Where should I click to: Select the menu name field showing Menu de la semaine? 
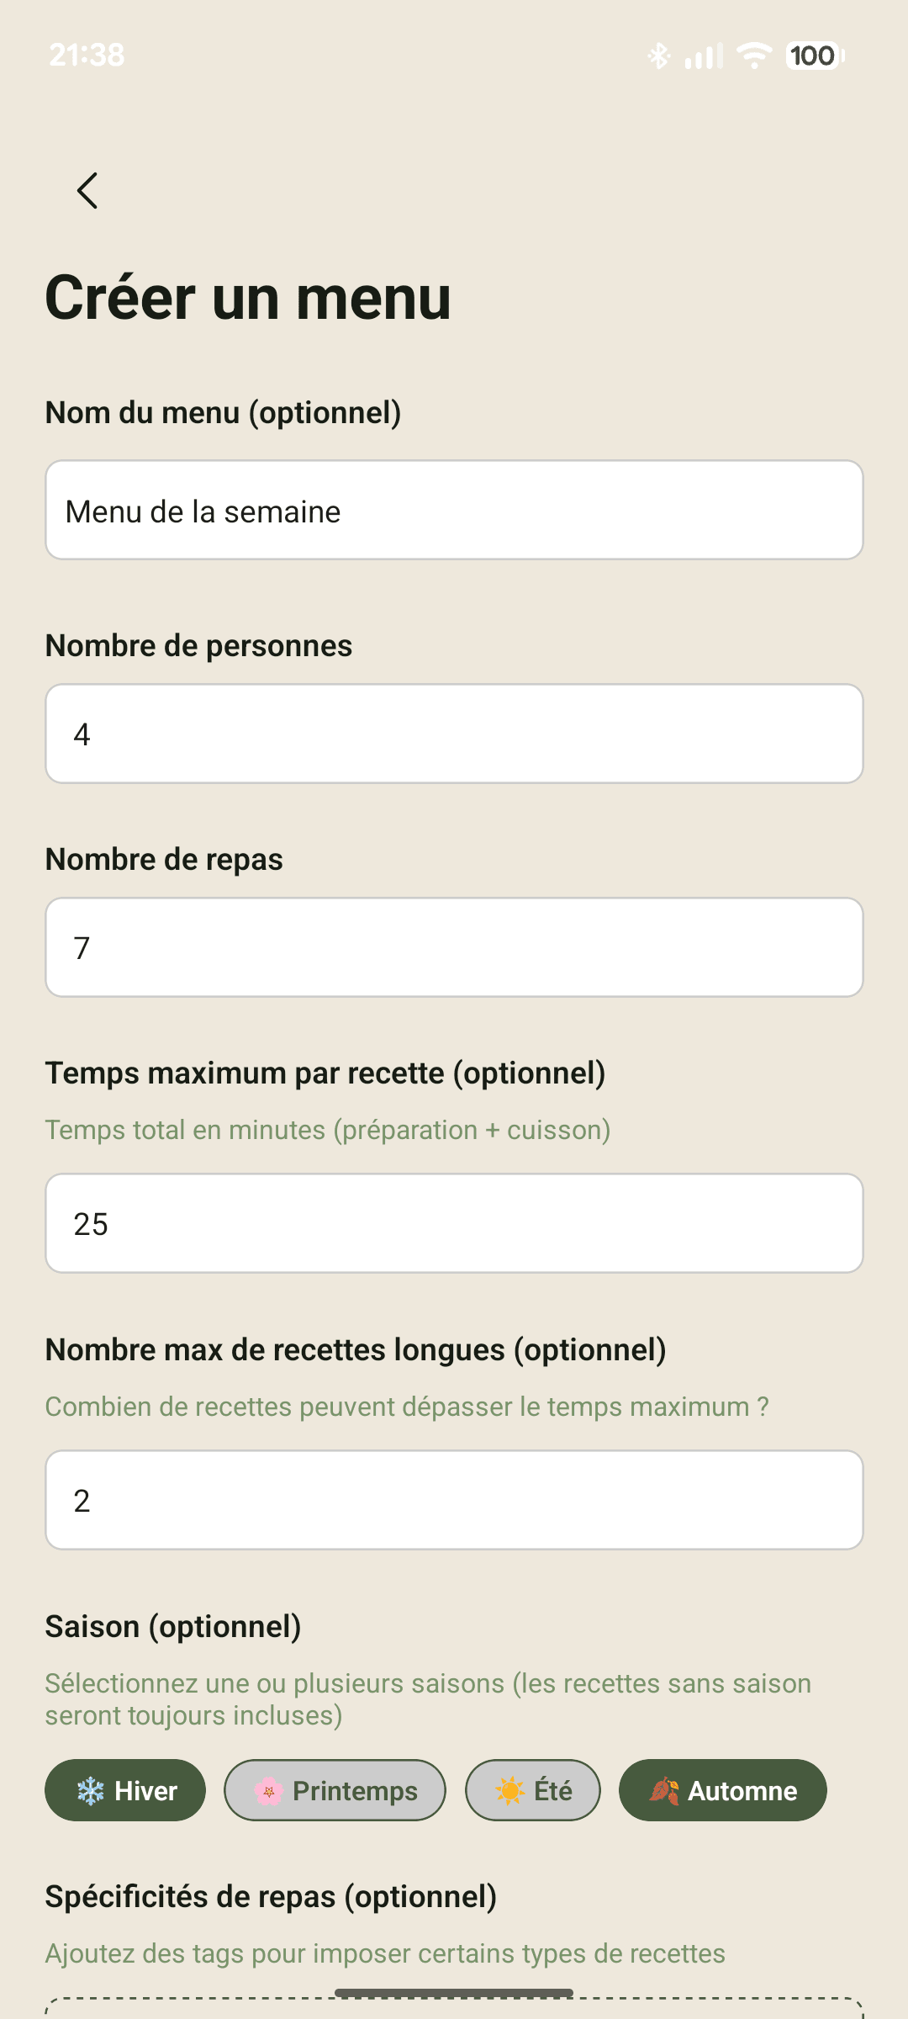click(454, 510)
